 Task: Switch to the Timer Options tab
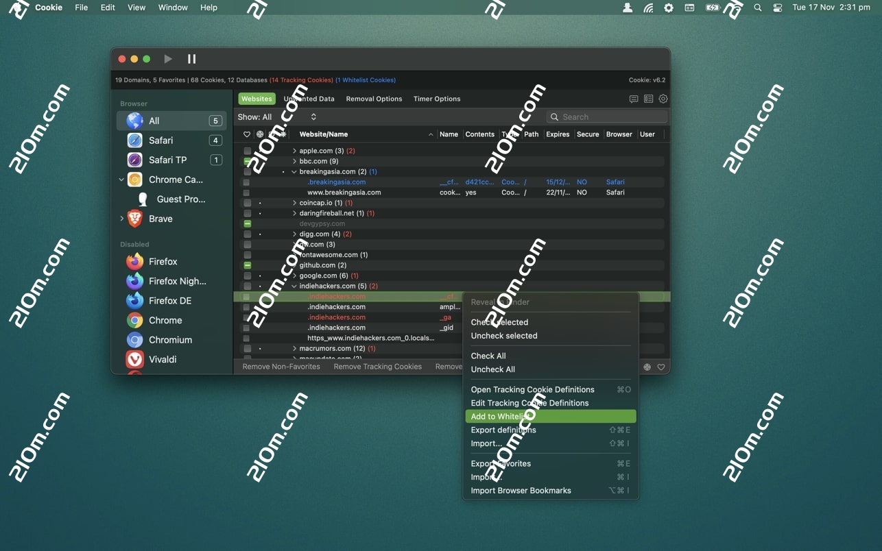pyautogui.click(x=437, y=99)
